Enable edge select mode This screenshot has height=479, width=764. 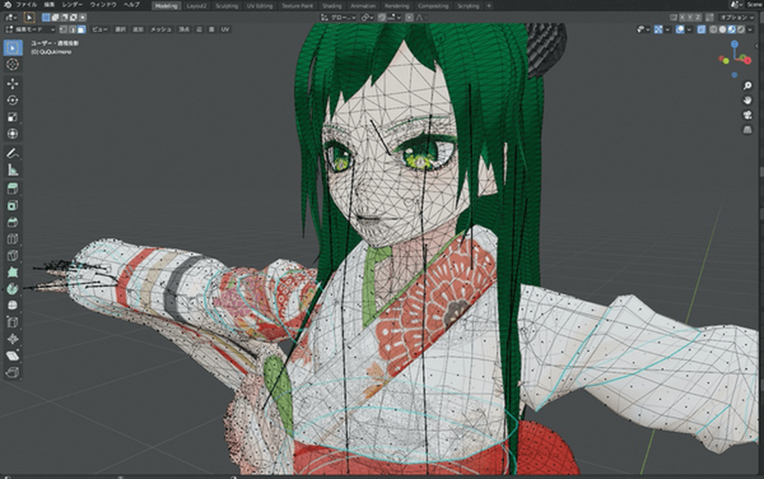72,29
